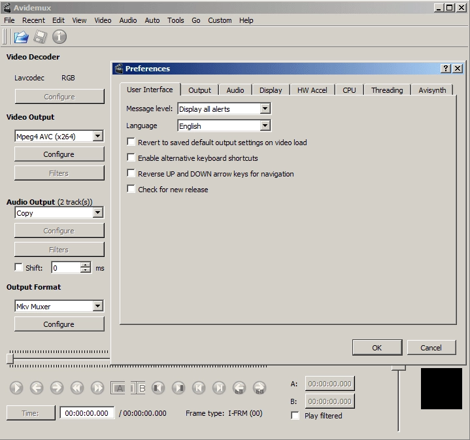The height and width of the screenshot is (440, 470).
Task: Tick Reverse UP and DOWN arrow keys
Action: click(131, 173)
